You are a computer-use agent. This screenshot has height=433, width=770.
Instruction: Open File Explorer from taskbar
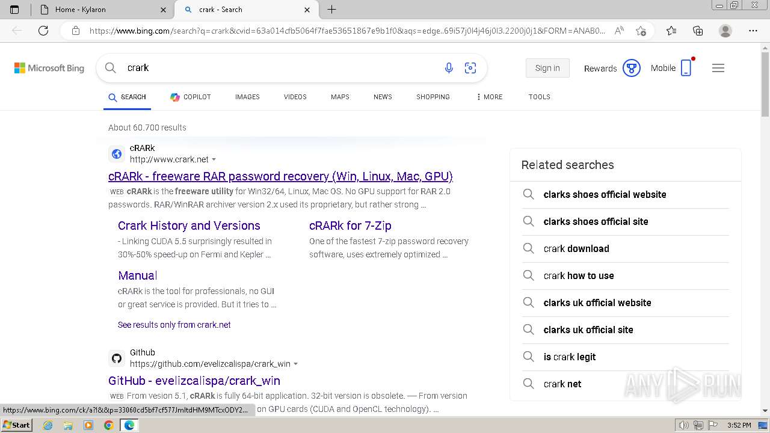pos(68,425)
